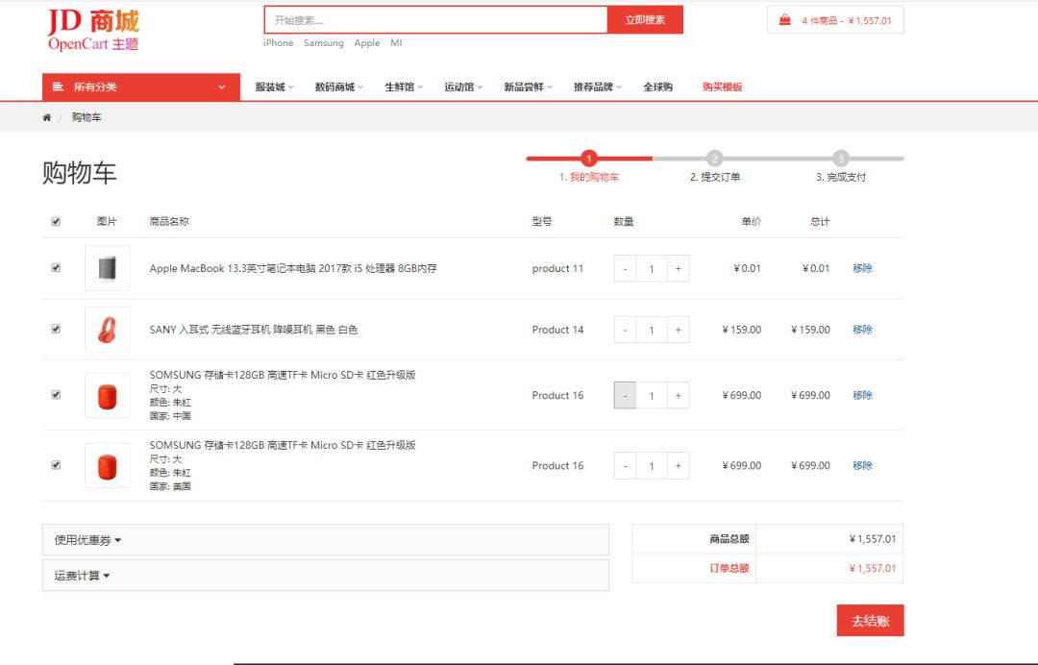
Task: Uncheck the SANY 入耳式 headphone row checkbox
Action: [56, 329]
